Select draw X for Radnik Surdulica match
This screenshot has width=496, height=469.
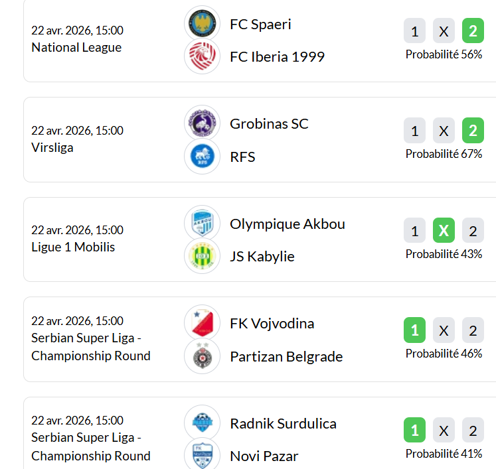click(x=444, y=431)
